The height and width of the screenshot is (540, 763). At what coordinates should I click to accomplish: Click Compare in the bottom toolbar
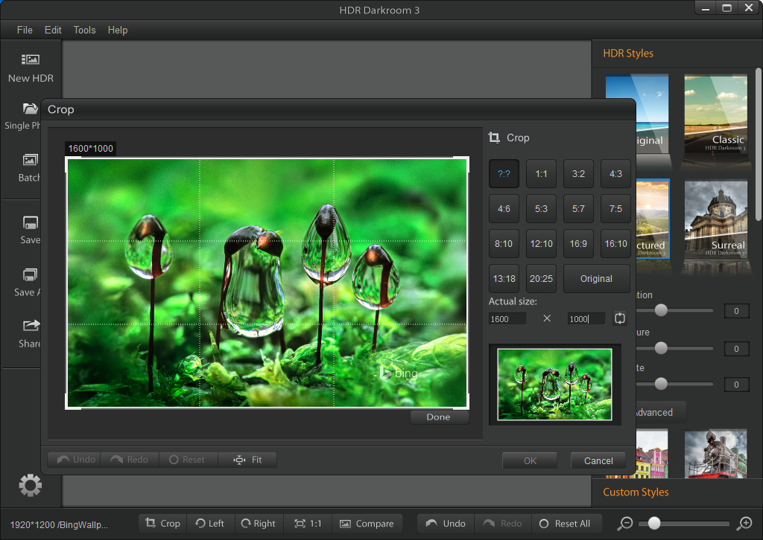point(367,524)
